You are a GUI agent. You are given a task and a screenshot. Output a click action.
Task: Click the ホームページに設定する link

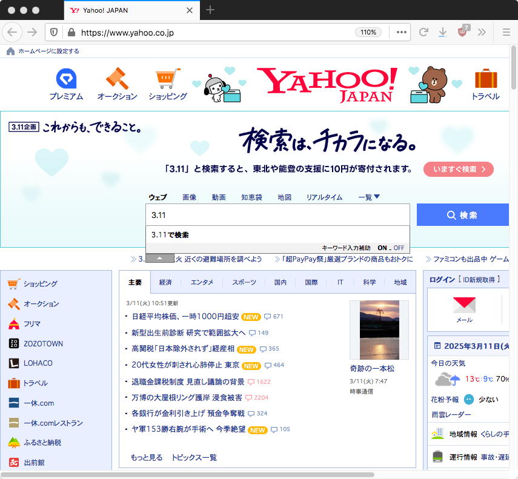48,51
